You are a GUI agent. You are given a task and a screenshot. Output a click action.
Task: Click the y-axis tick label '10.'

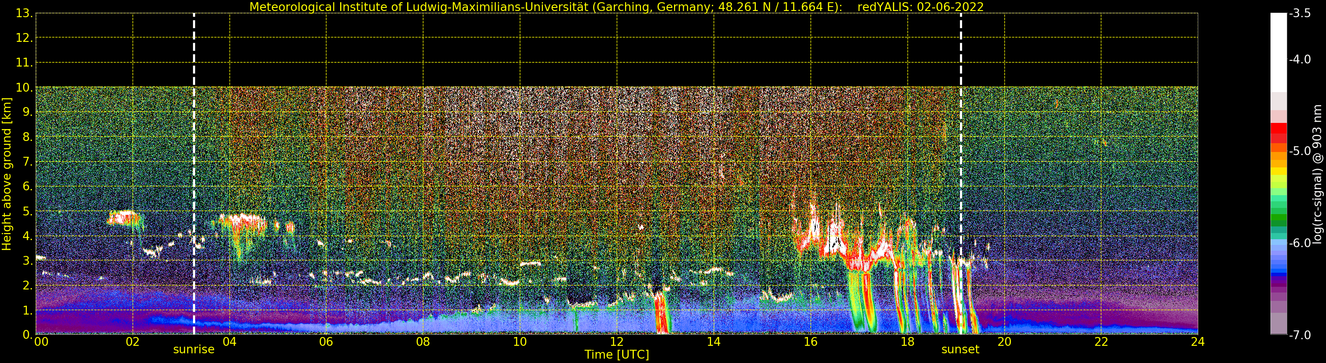tap(24, 88)
